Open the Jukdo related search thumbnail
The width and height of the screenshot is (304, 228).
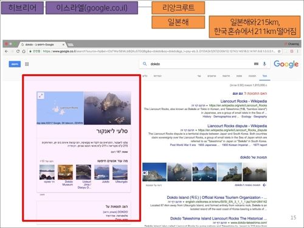(102, 172)
